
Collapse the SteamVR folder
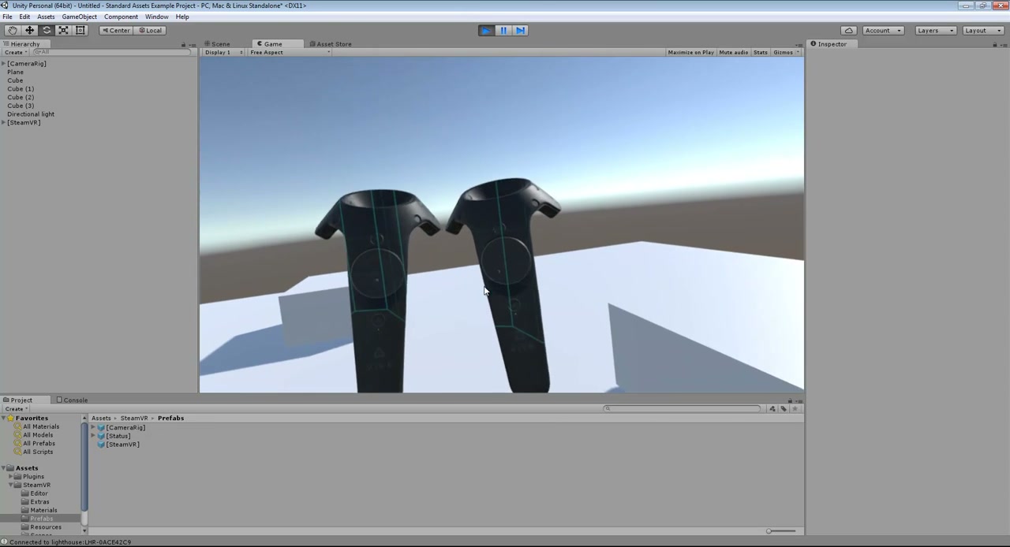(x=11, y=485)
